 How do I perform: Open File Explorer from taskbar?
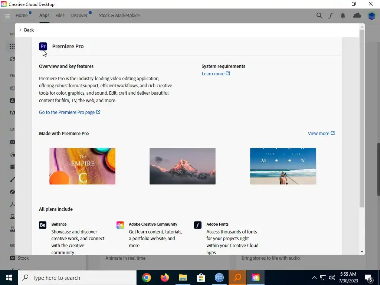[x=183, y=278]
